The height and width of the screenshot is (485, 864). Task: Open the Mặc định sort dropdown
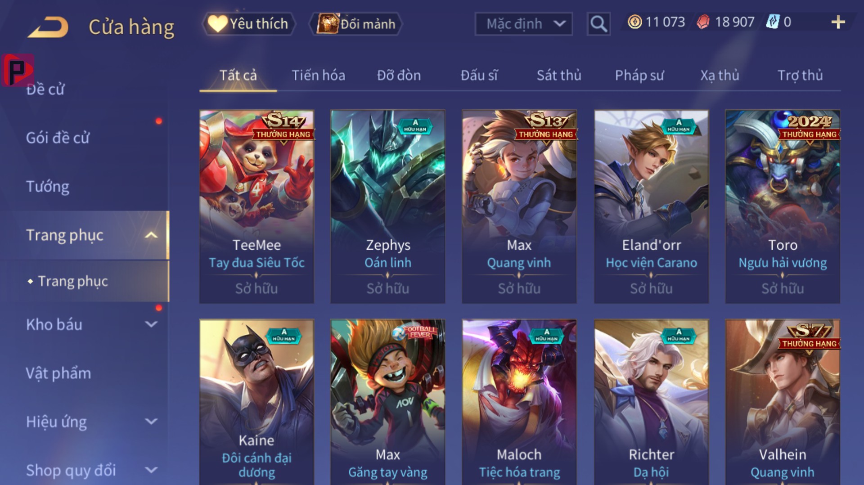pyautogui.click(x=523, y=23)
